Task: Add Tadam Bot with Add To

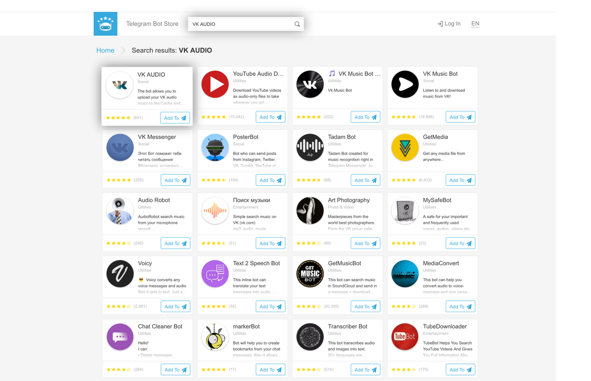Action: (x=365, y=180)
